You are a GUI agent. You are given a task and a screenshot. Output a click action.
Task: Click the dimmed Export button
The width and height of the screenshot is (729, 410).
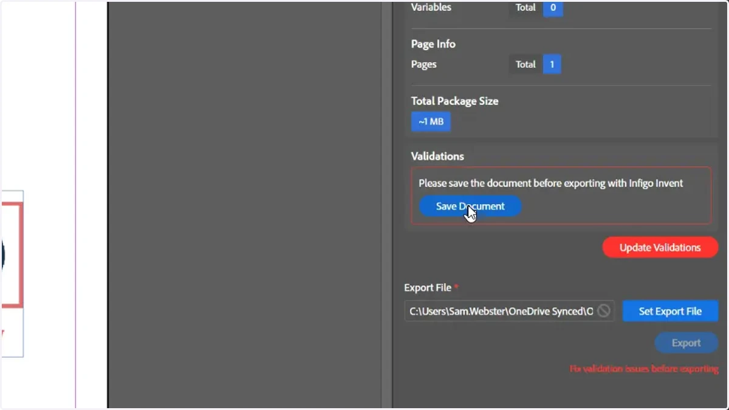686,343
